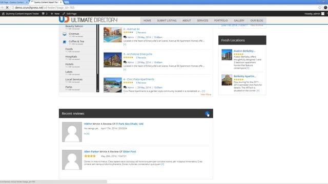
Task: Select the Parks category
Action: click(x=69, y=87)
